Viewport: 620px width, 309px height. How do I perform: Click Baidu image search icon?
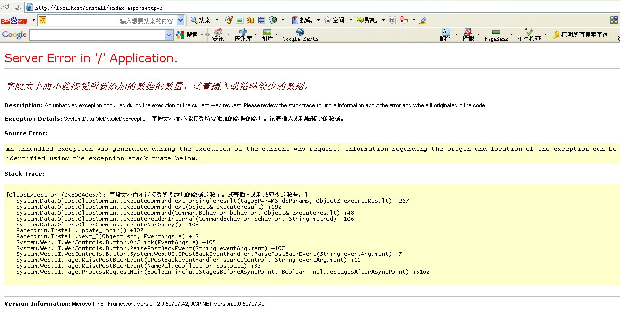pos(239,20)
